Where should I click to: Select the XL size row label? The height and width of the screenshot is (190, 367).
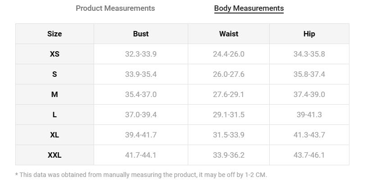54,135
